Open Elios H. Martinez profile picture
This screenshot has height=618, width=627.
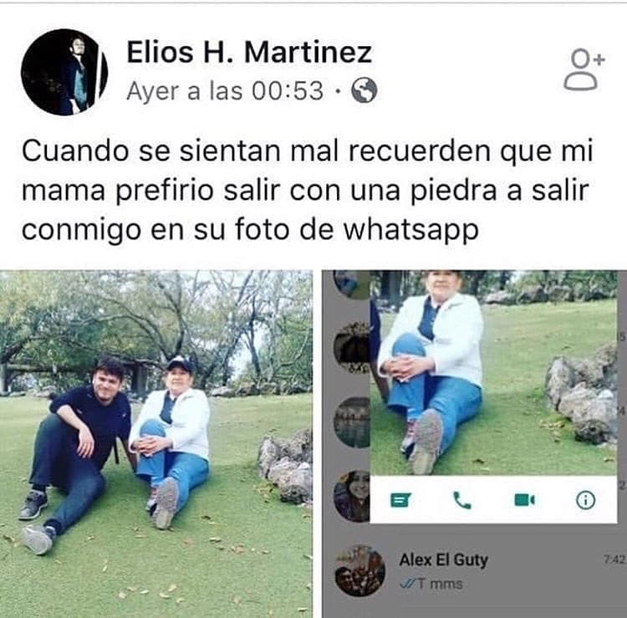[x=64, y=72]
